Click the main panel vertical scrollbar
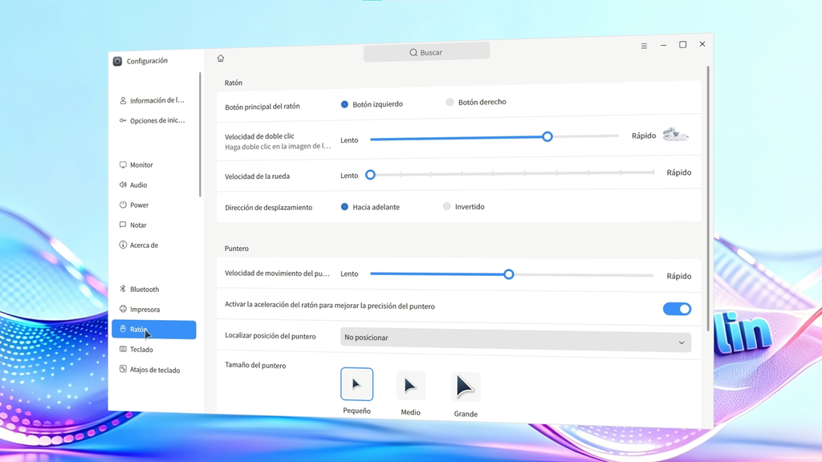Image resolution: width=822 pixels, height=462 pixels. [x=708, y=199]
